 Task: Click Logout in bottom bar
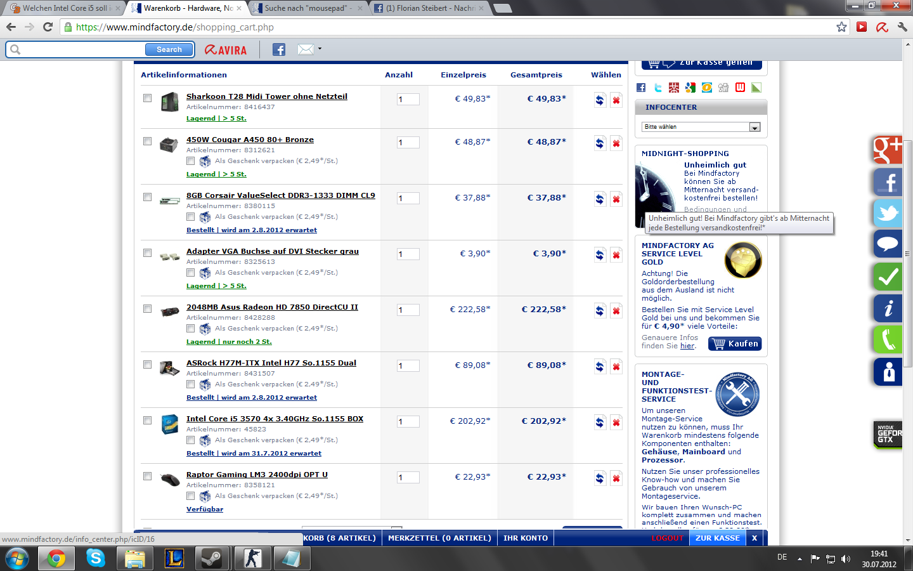pyautogui.click(x=667, y=538)
